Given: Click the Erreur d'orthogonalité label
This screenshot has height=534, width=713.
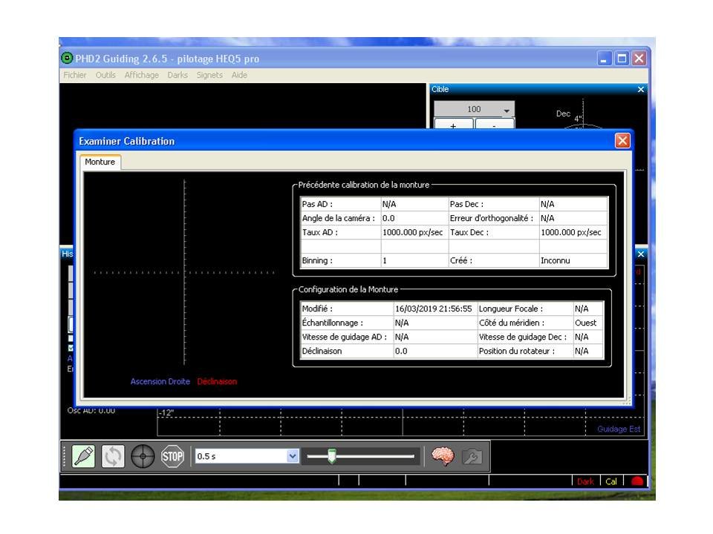Looking at the screenshot, I should click(x=491, y=218).
